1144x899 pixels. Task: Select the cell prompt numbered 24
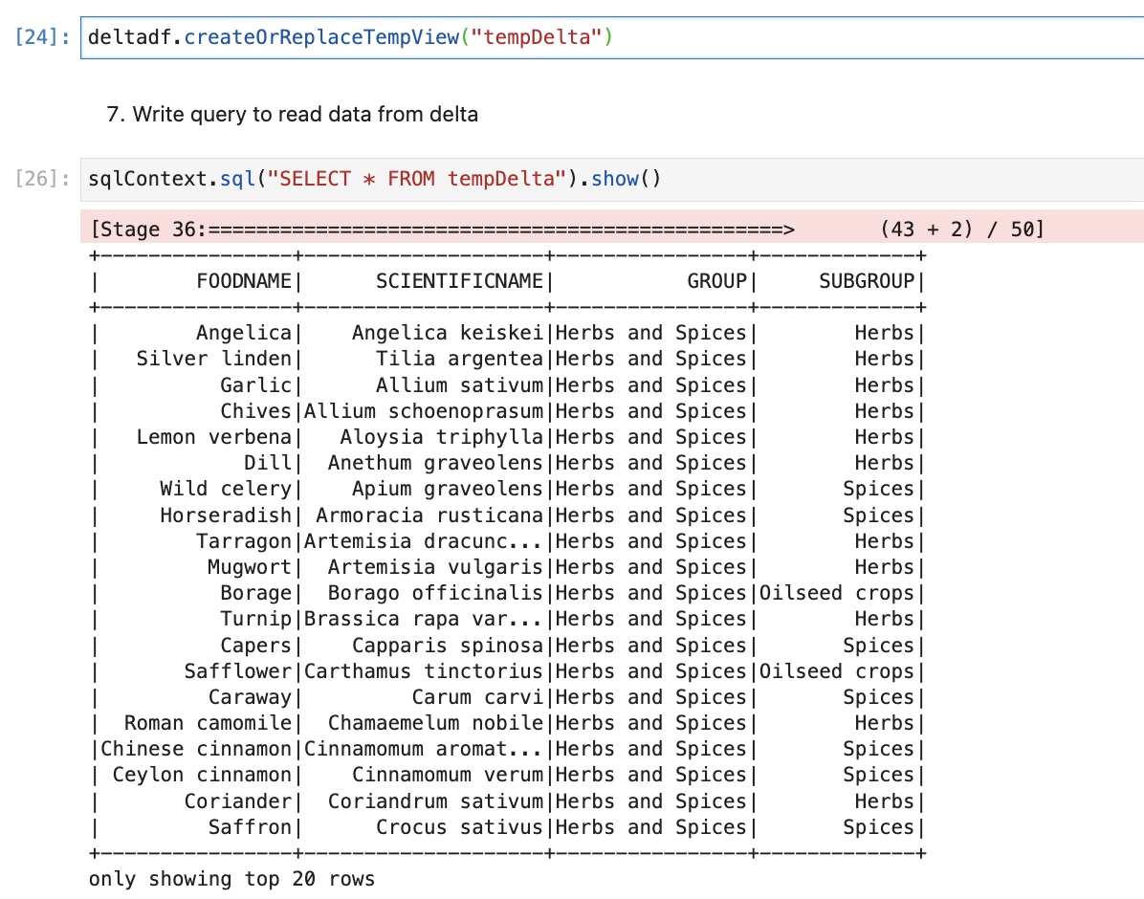(43, 38)
